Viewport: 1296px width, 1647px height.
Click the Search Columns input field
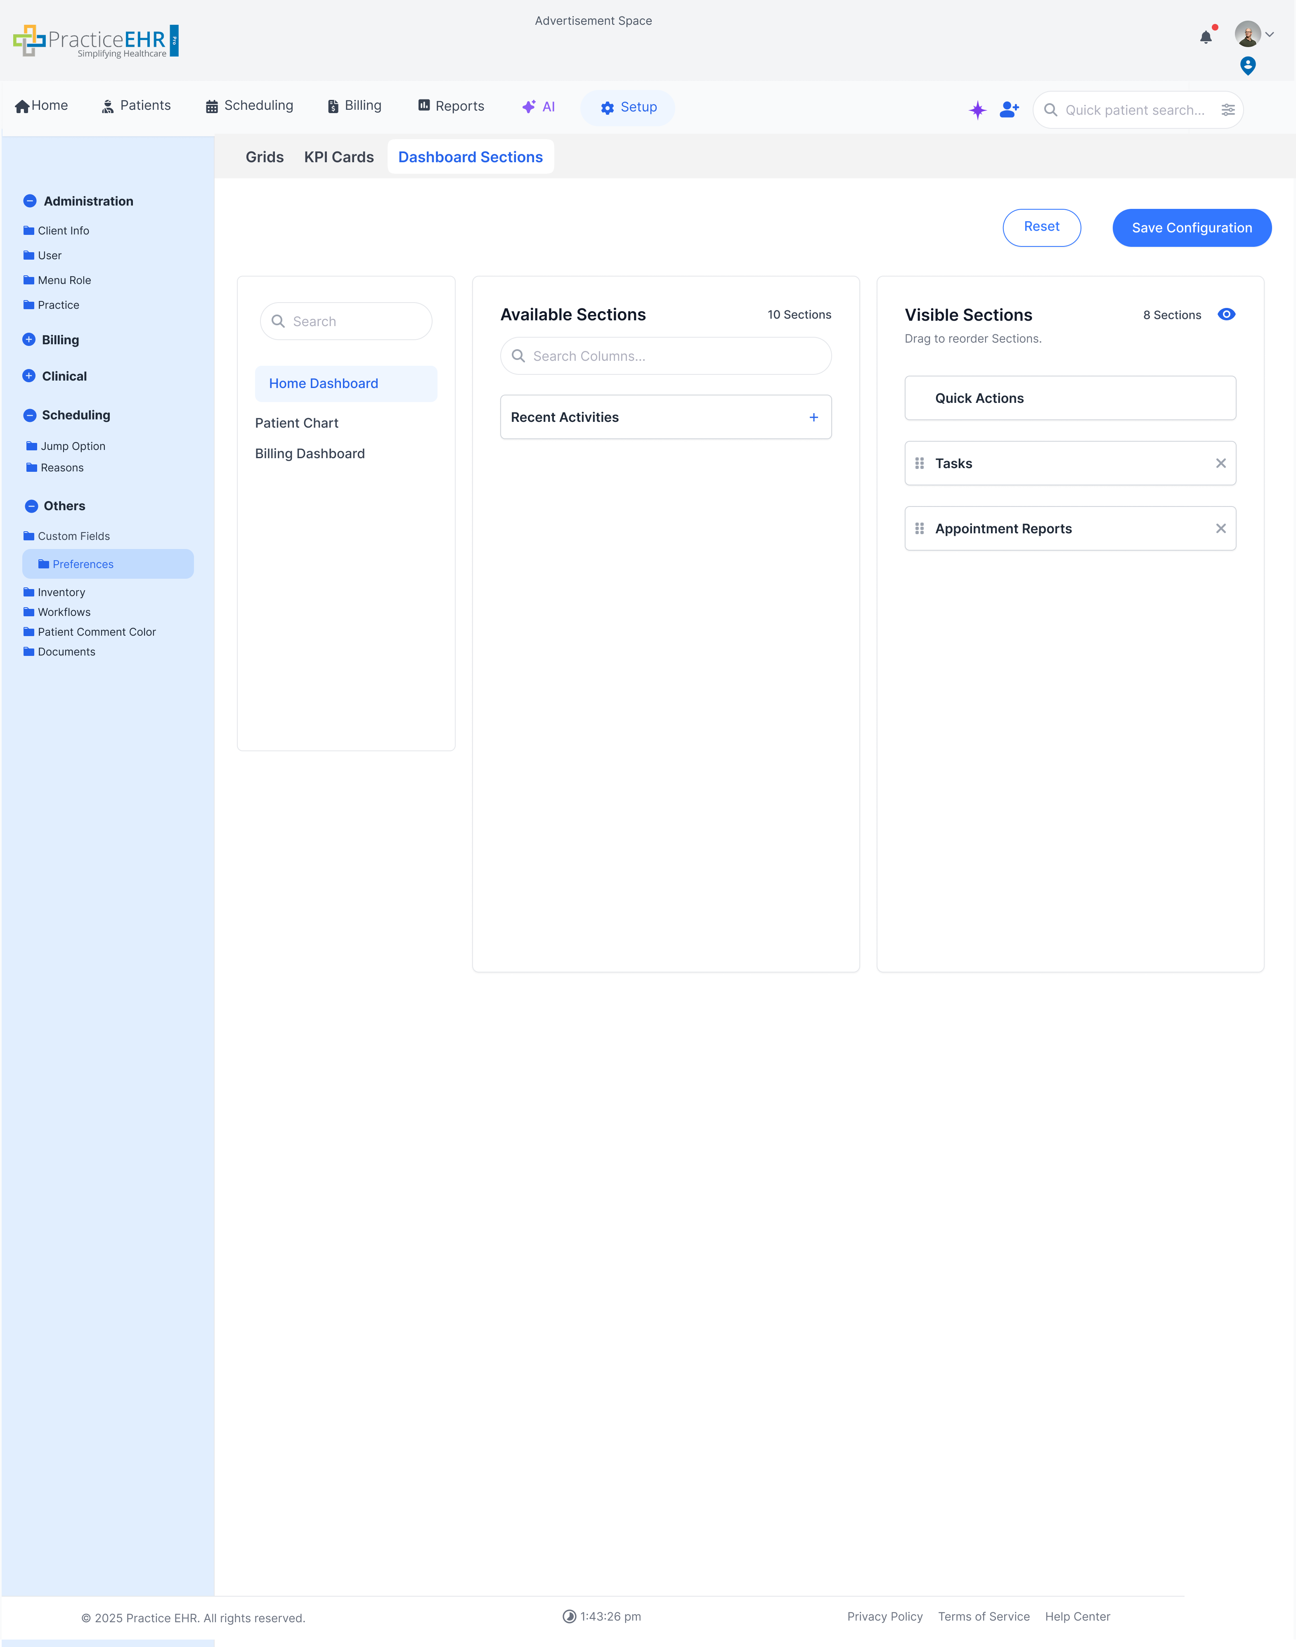[x=665, y=355]
